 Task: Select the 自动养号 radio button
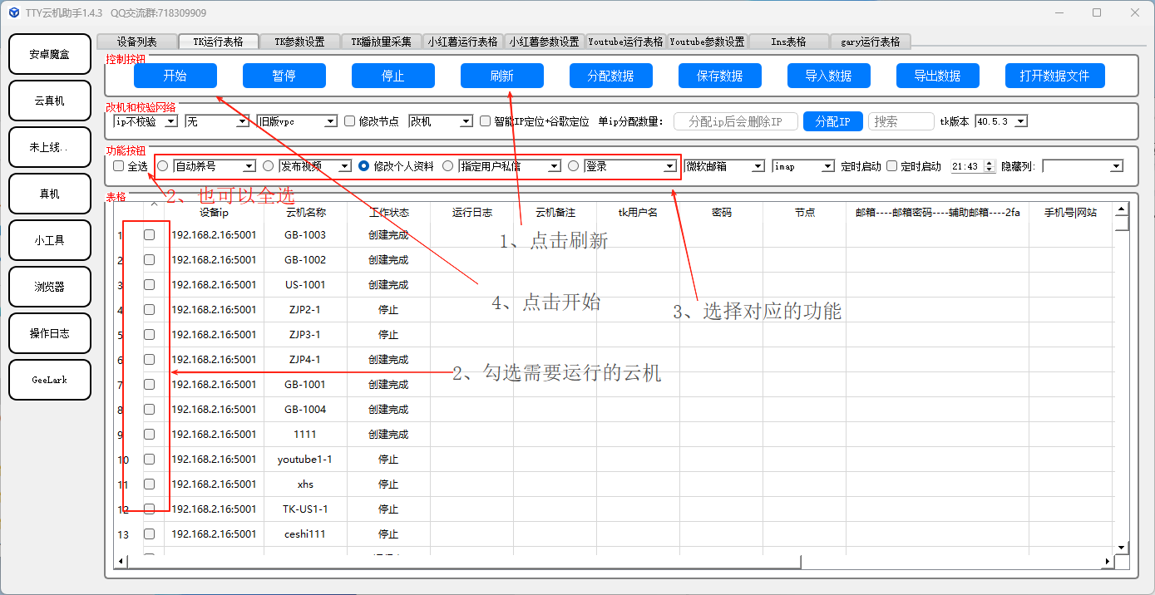[x=163, y=166]
